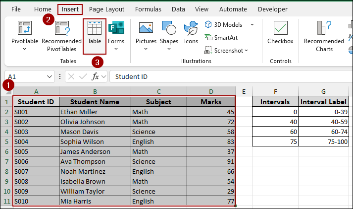Open the formula bar options dots
The image size is (353, 209).
tap(60, 77)
